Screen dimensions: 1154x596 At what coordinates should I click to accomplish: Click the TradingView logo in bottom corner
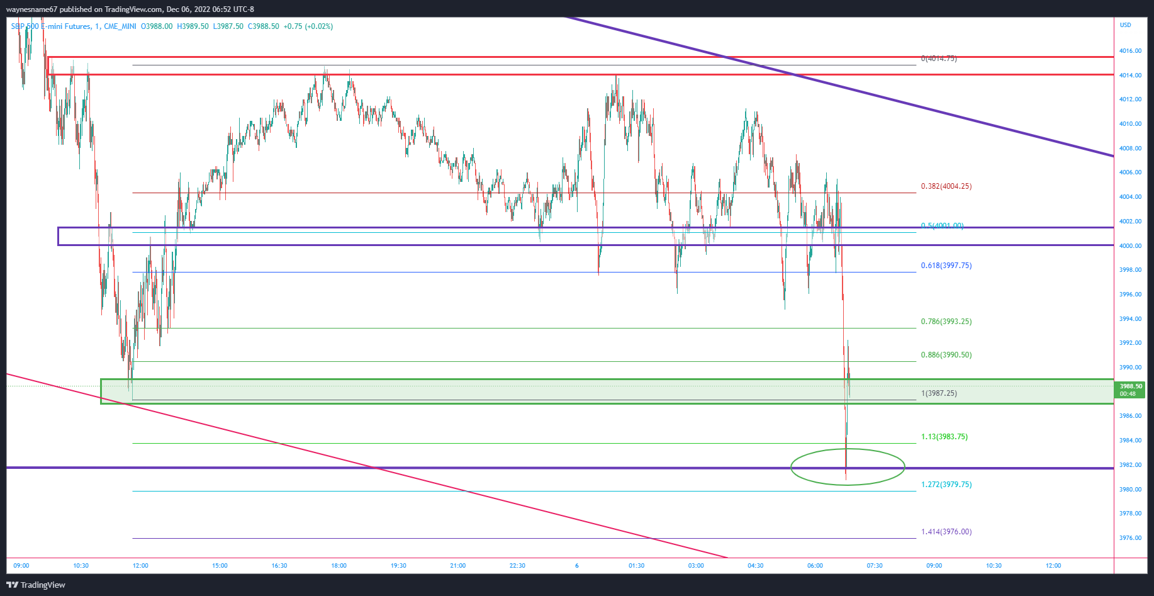point(36,585)
